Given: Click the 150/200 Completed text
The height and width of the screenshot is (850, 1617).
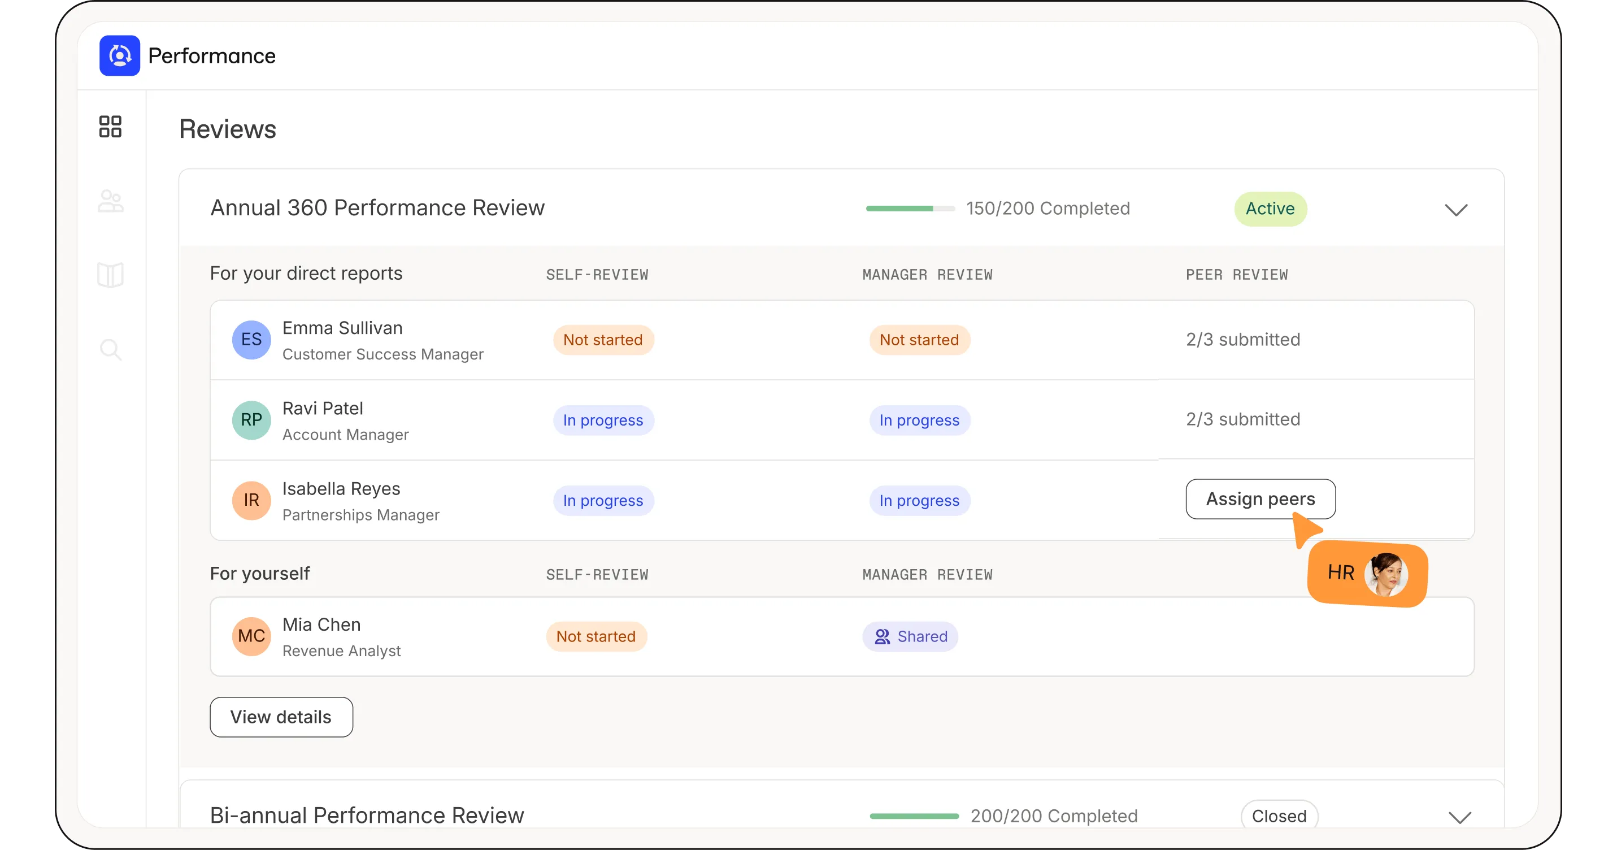Looking at the screenshot, I should point(1048,209).
